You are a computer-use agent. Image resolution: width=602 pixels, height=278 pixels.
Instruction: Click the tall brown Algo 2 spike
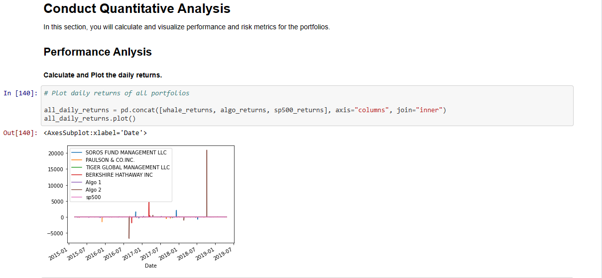(x=207, y=183)
